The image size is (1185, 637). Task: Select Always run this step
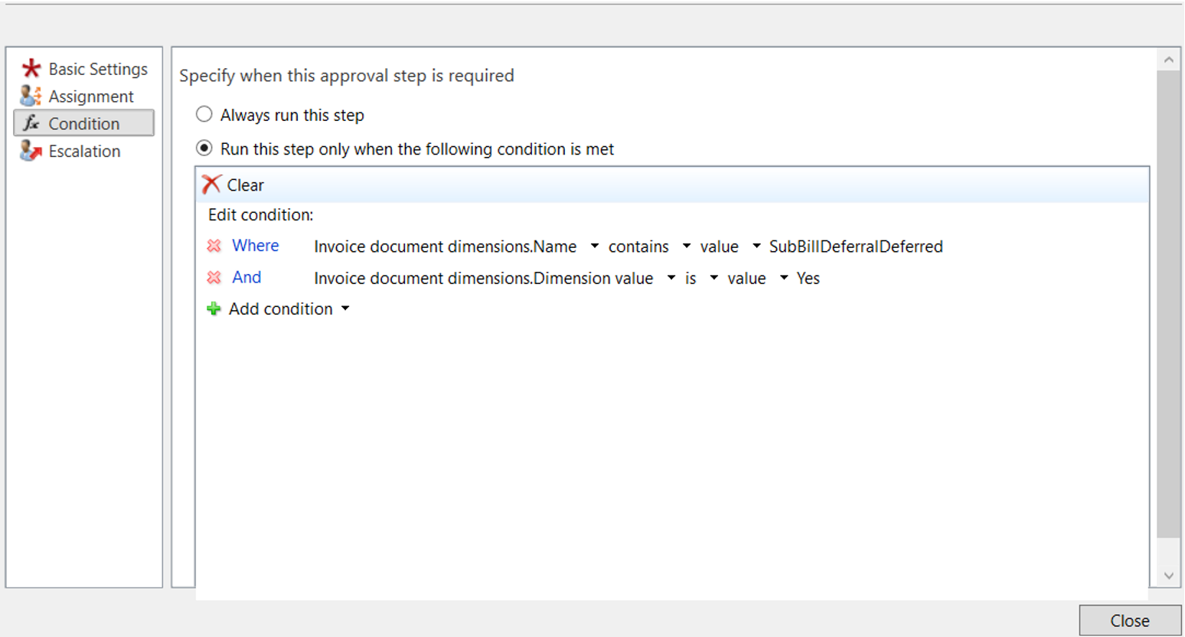(x=204, y=114)
